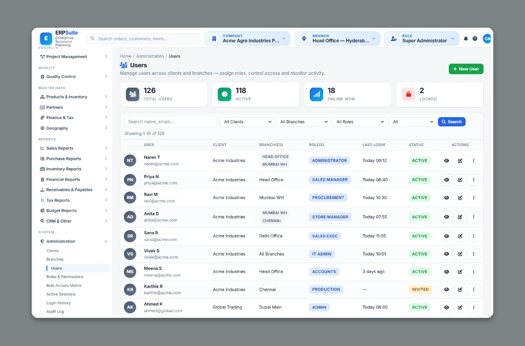The width and height of the screenshot is (525, 346).
Task: Open the Branch selector dropdown
Action: pyautogui.click(x=337, y=39)
